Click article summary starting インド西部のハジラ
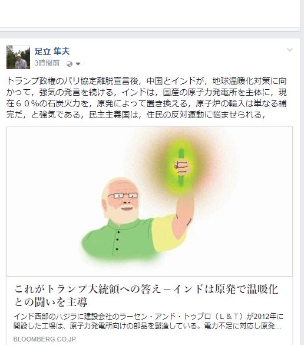 tap(148, 317)
